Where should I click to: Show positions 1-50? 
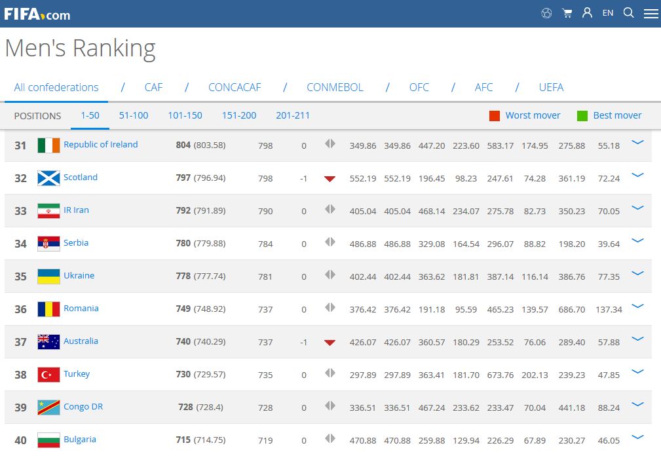click(x=90, y=115)
